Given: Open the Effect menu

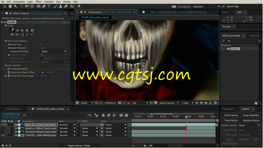Looking at the screenshot, I should (38, 2).
